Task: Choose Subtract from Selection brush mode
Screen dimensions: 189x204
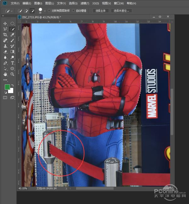Action: [x=32, y=11]
